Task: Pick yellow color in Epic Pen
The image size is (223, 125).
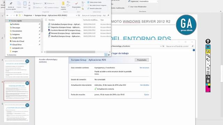Action: (x=209, y=85)
